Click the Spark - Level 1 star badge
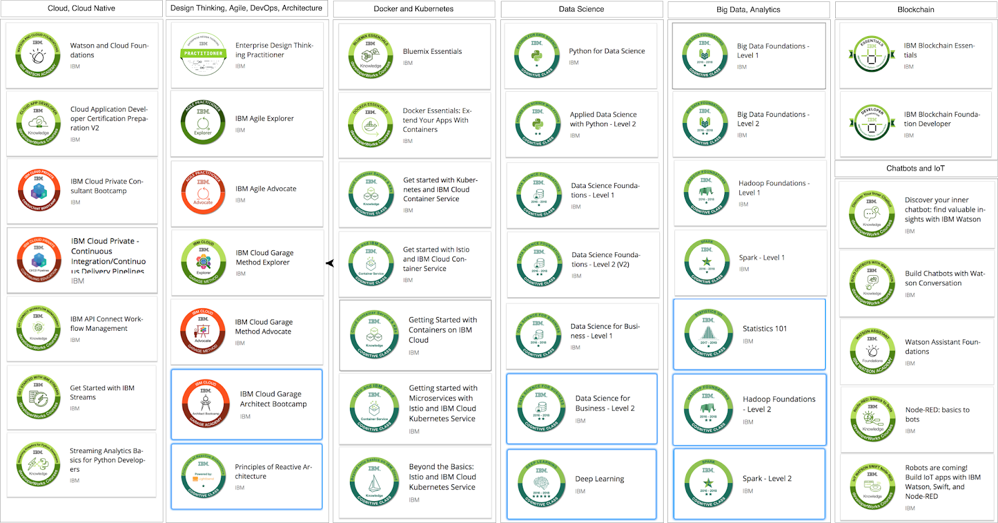Viewport: 998px width, 523px height. tap(706, 262)
